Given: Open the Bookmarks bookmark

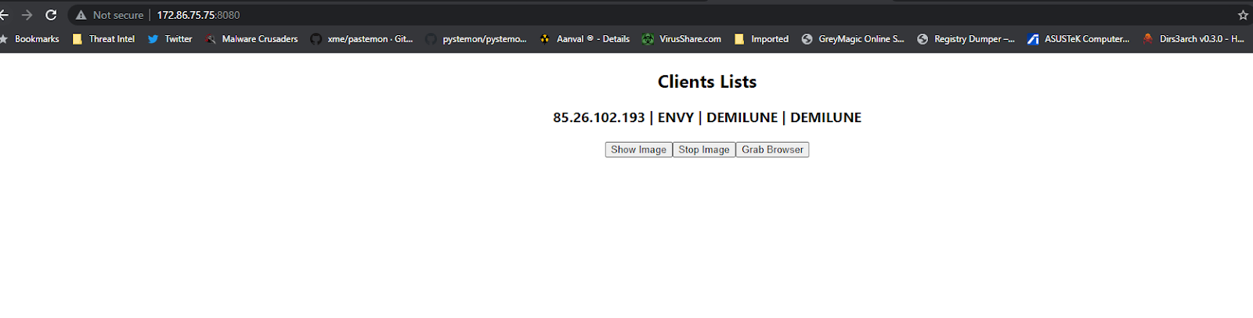Looking at the screenshot, I should (30, 38).
